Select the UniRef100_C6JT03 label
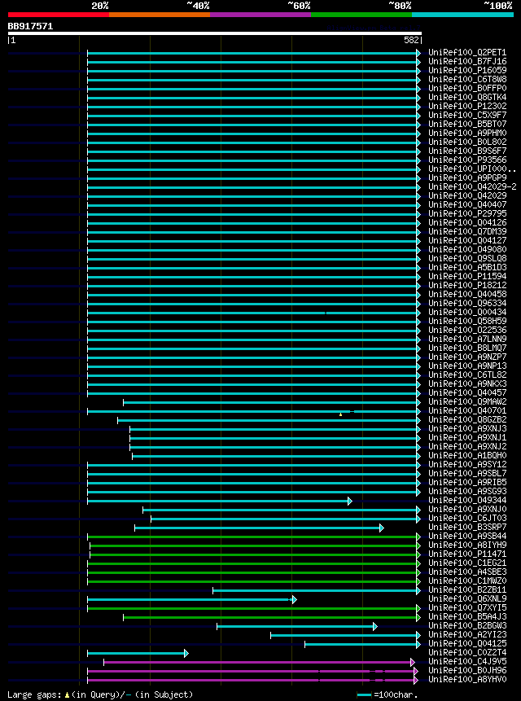Screen dimensions: 521x701 pos(467,518)
